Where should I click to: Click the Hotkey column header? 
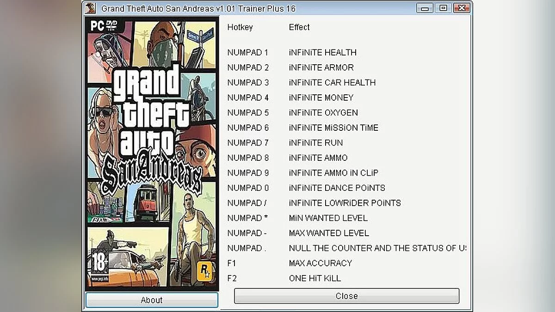[240, 27]
